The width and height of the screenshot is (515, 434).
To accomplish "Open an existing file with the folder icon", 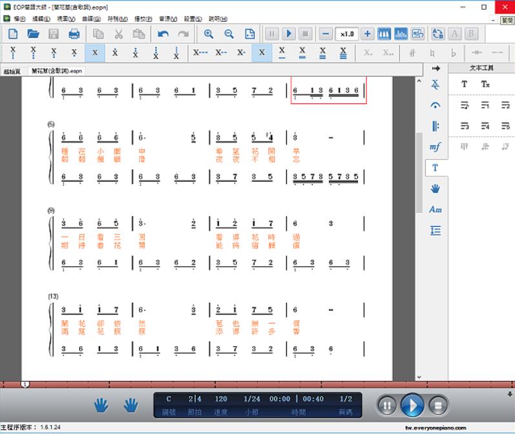I will pos(33,34).
